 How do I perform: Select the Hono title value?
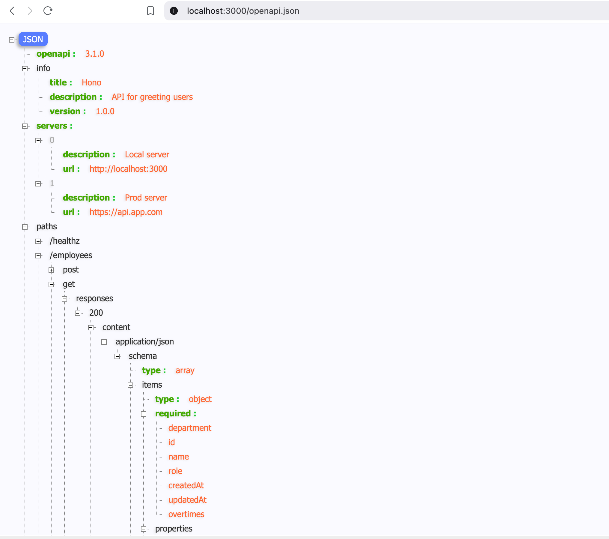coord(91,82)
